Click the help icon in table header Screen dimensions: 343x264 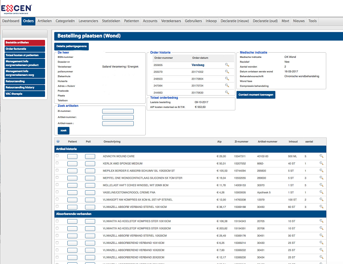(58, 141)
